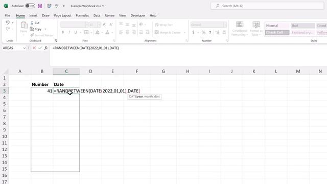Click the Save icon in title bar
Screen dimensions: 327x184
(x=40, y=6)
